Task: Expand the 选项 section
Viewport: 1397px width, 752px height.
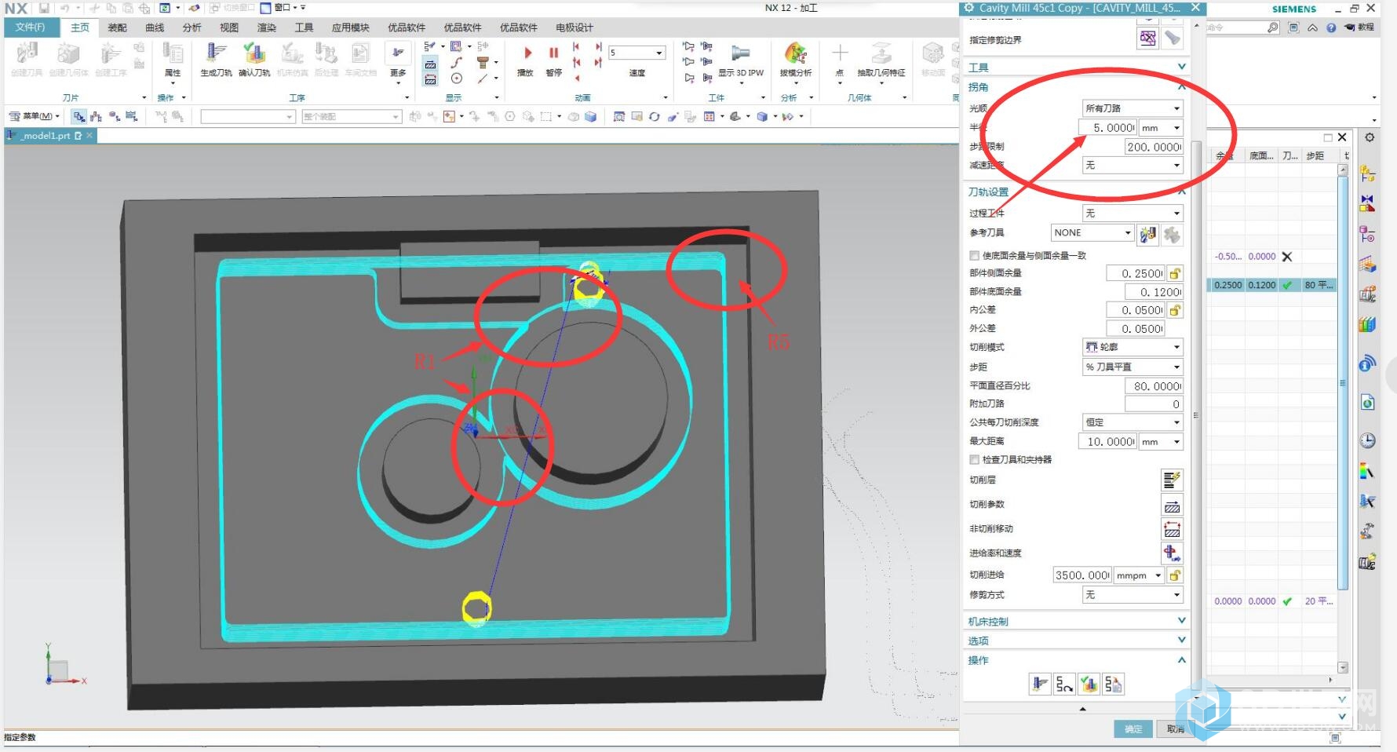Action: pyautogui.click(x=1076, y=641)
